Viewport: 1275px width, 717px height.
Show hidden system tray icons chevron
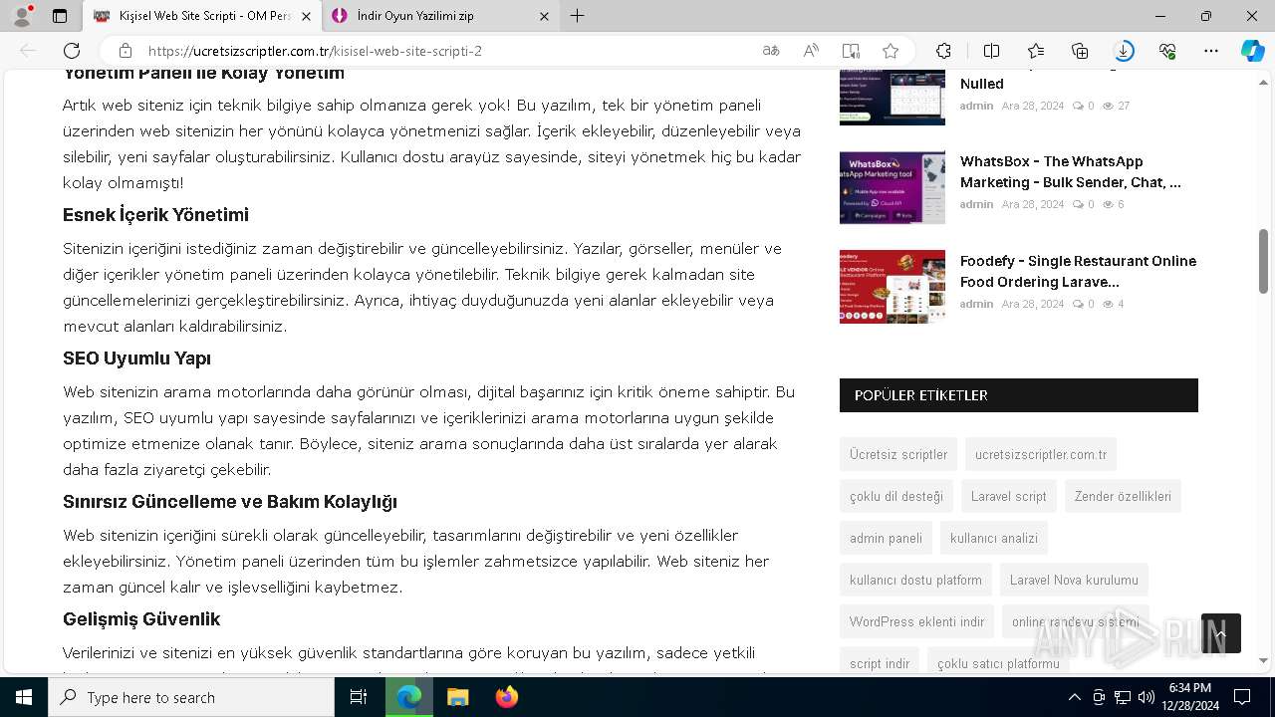point(1074,697)
